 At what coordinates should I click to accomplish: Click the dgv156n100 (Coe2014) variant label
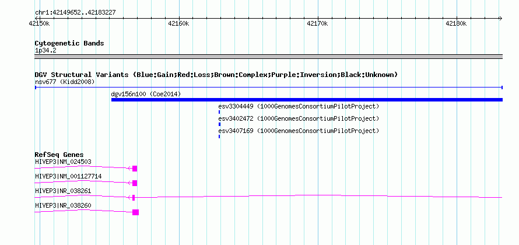click(x=146, y=94)
